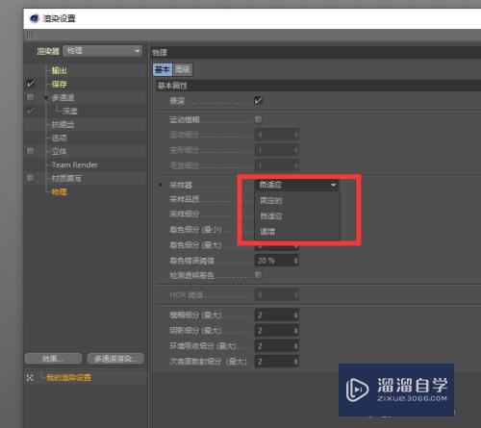Click the animation dot beside 采样器

tap(161, 185)
